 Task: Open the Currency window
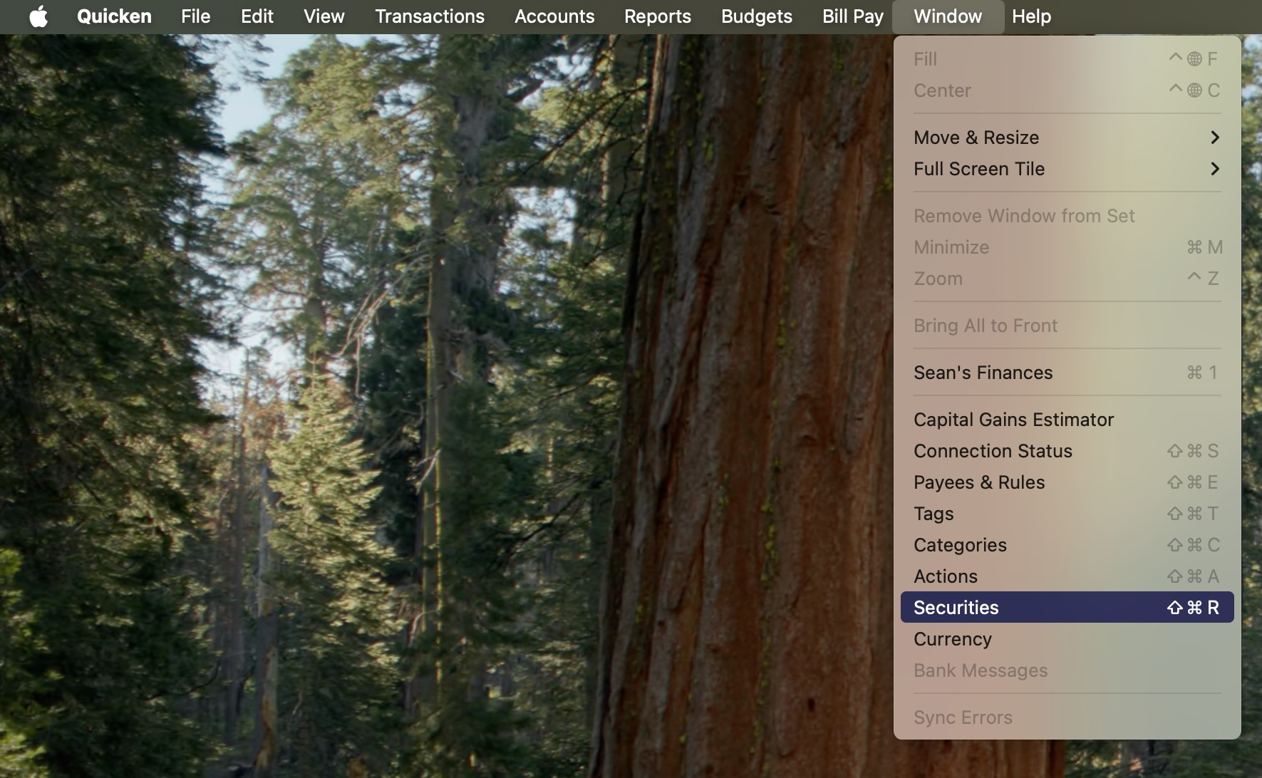(x=1067, y=639)
